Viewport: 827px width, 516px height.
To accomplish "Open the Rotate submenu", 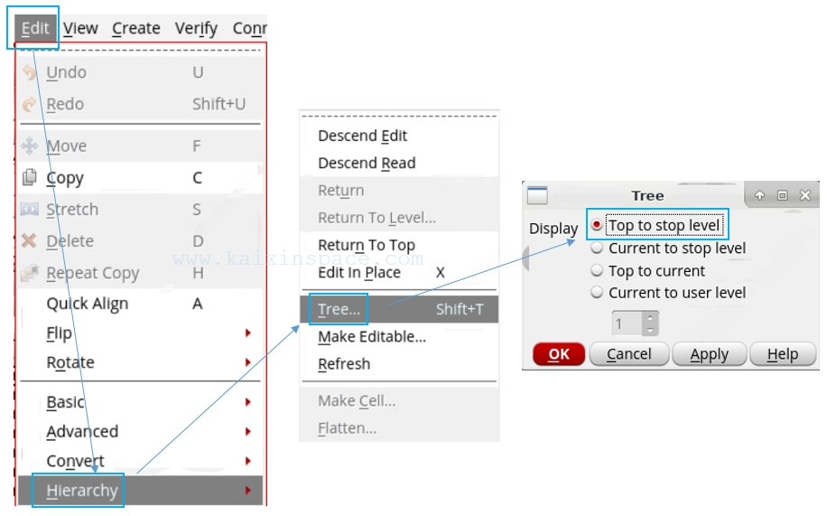I will [x=70, y=362].
